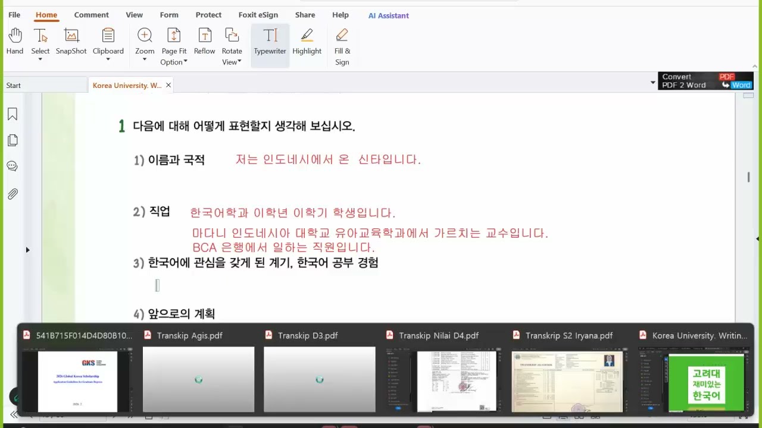Click the item '앞으로의 계획'

(182, 314)
